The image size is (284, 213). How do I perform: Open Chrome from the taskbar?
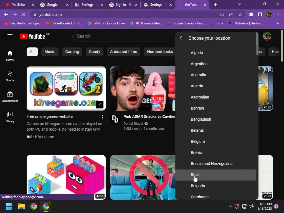[34, 206]
